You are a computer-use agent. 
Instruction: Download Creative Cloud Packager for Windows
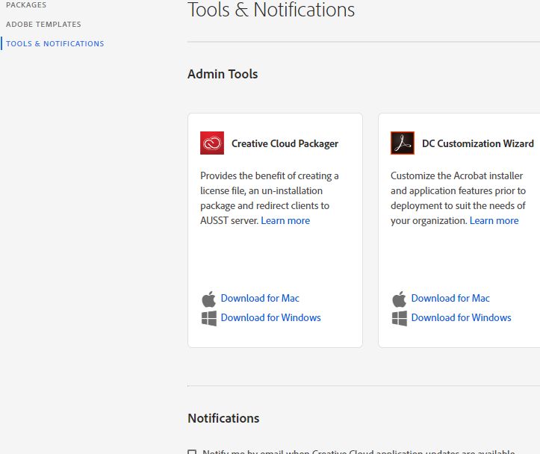pos(270,317)
